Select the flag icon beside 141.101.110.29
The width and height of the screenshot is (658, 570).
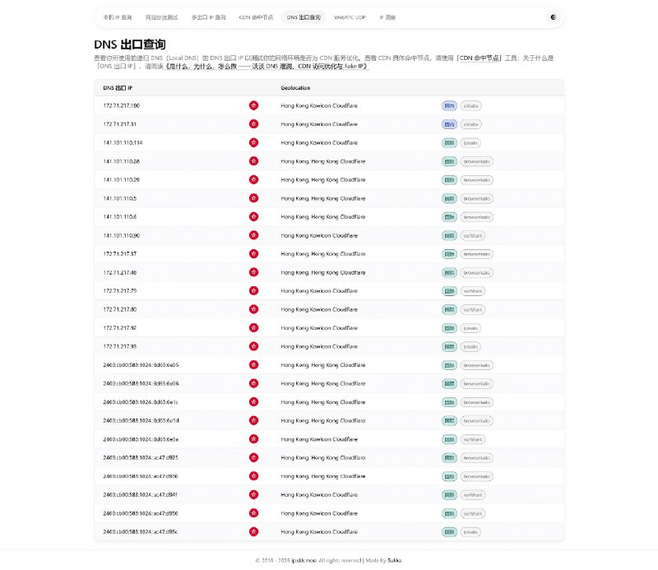click(x=253, y=179)
